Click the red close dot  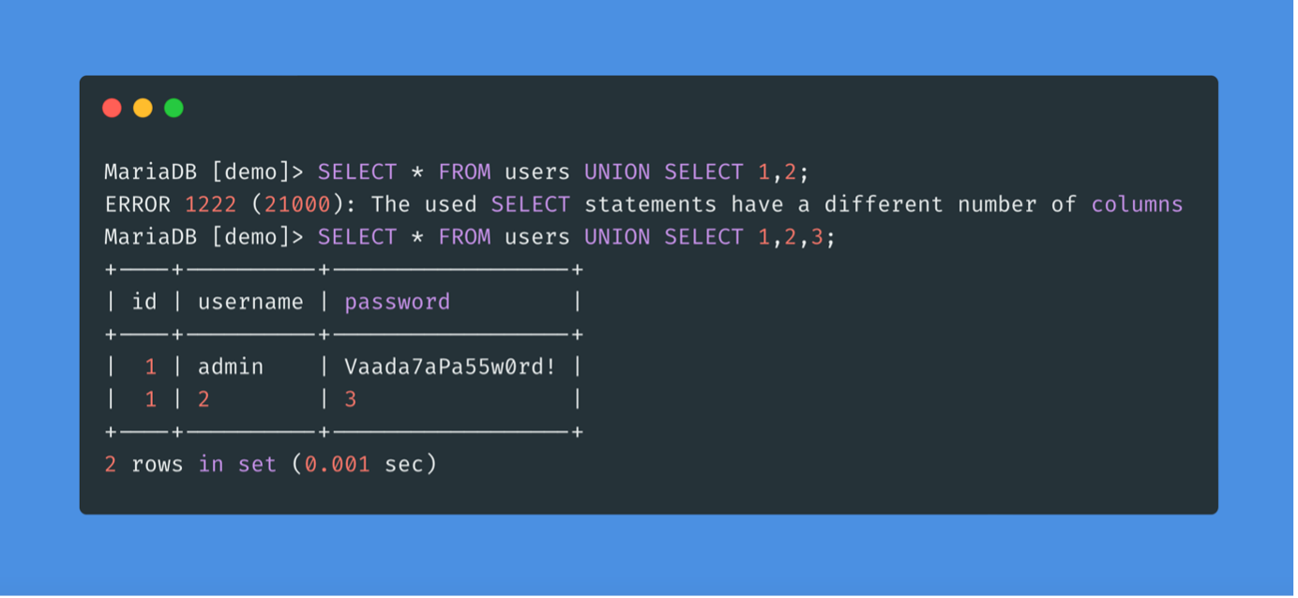click(x=112, y=108)
